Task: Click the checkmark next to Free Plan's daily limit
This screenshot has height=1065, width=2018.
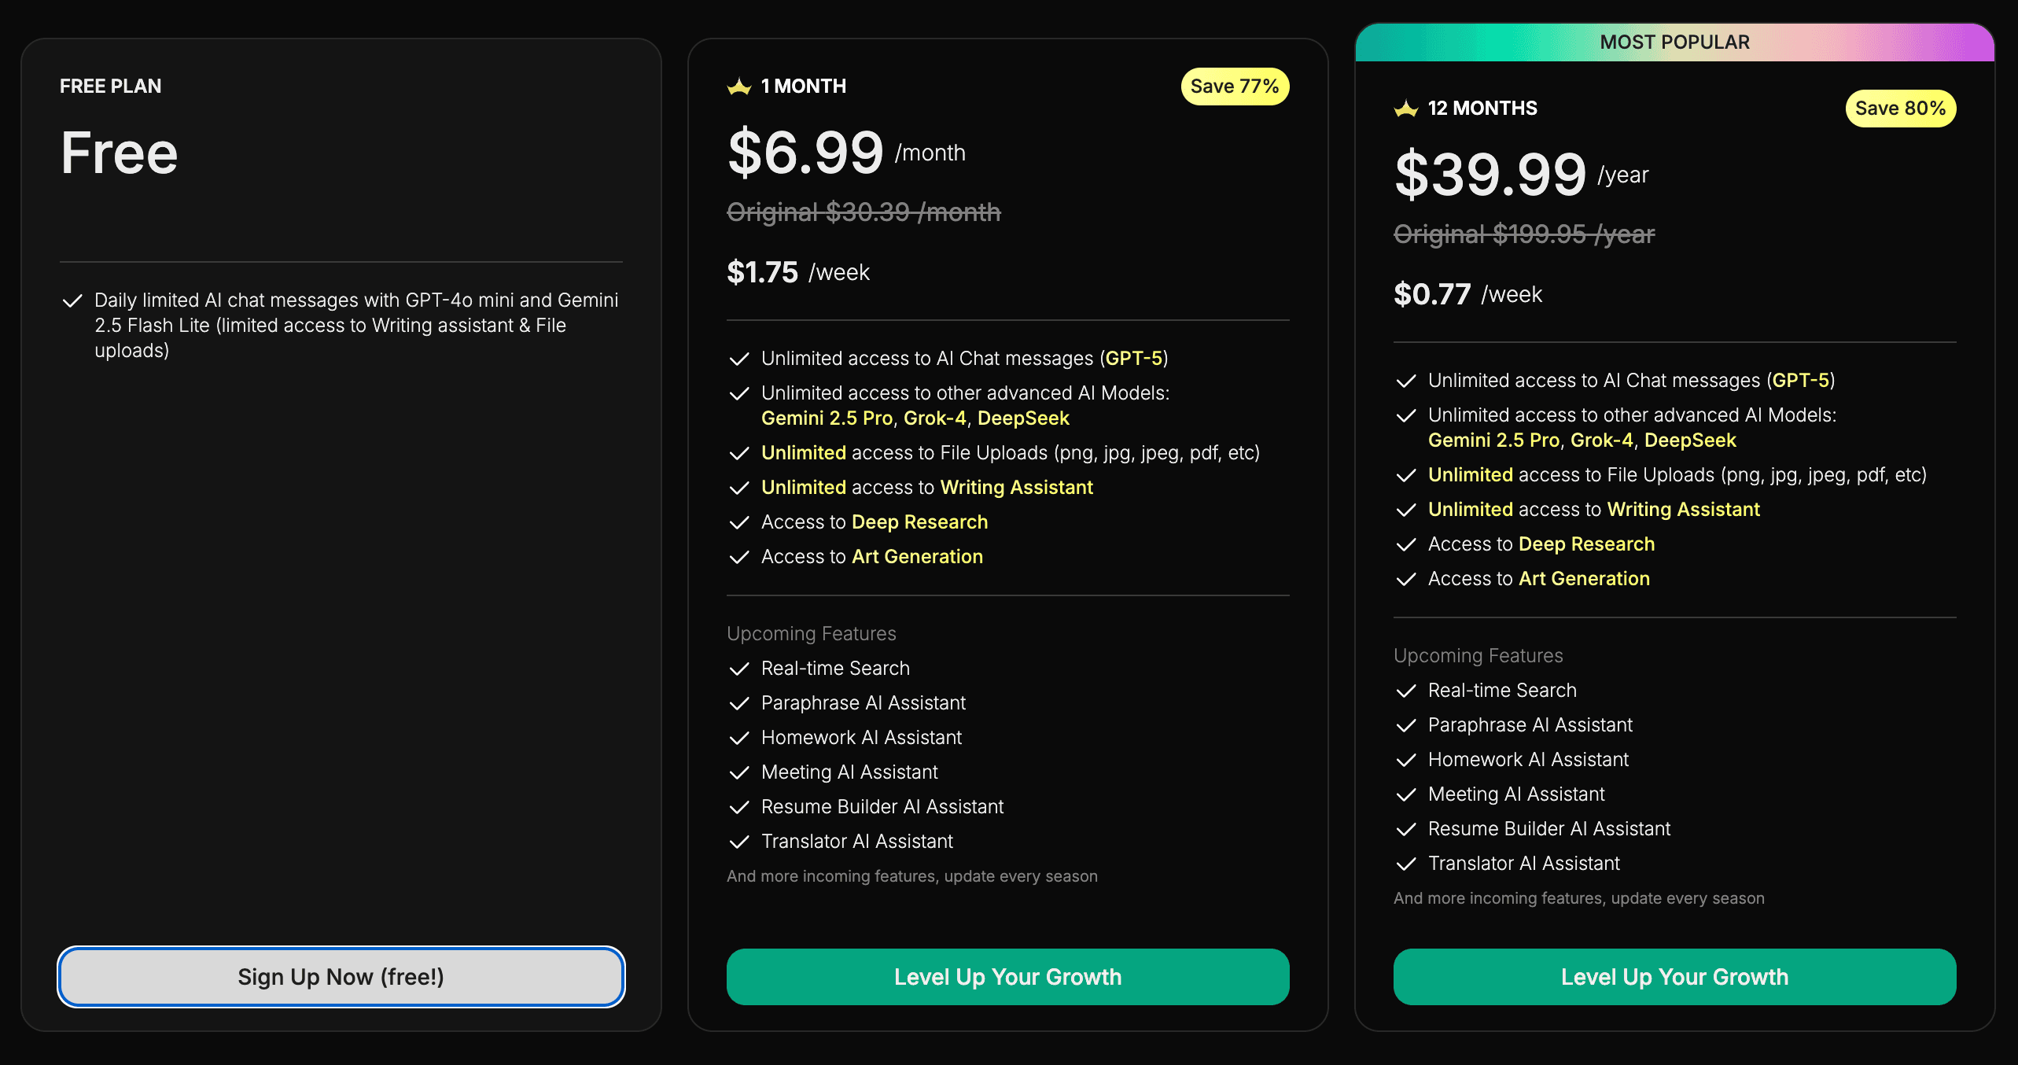Action: point(73,300)
